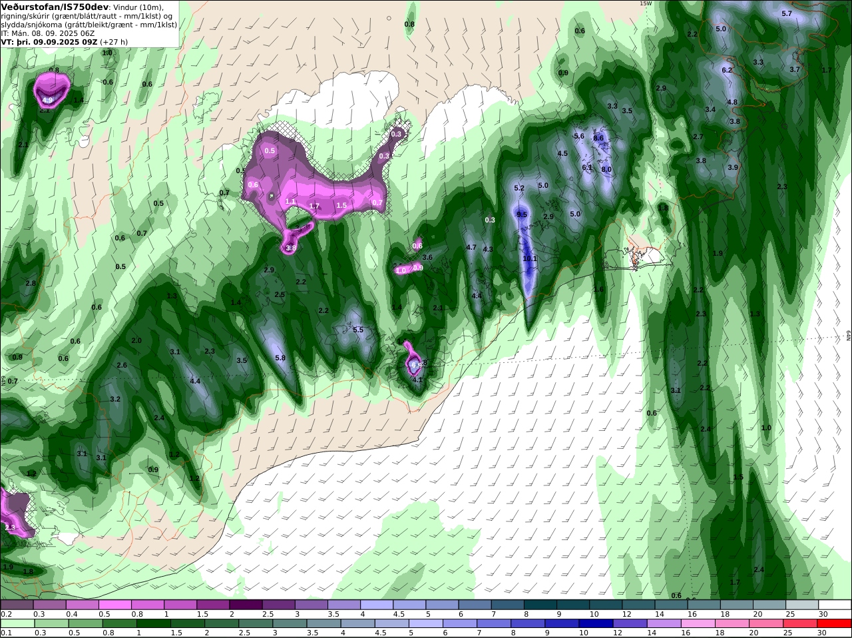This screenshot has height=638, width=852.
Task: Click the 5.7 value near the top right
Action: click(787, 13)
